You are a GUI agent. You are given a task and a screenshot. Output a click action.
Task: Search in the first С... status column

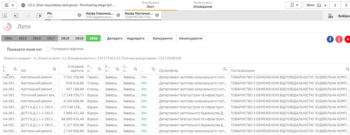coord(117,69)
